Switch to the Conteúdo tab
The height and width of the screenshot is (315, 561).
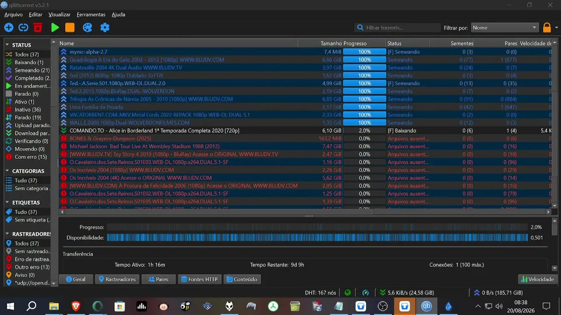pos(242,279)
